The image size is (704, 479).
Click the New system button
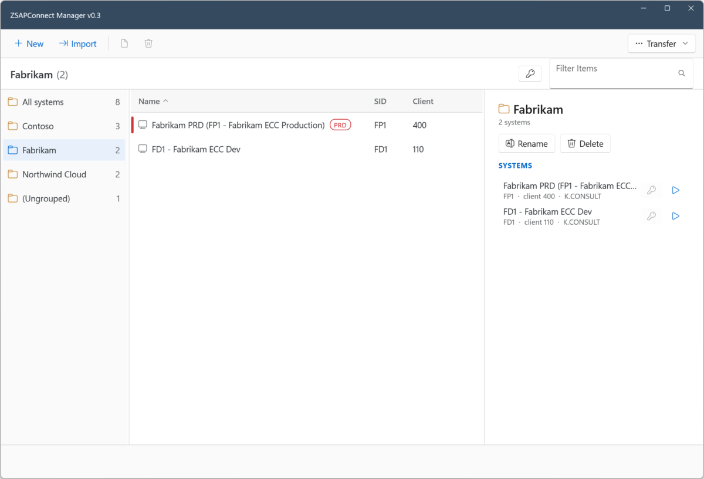(29, 43)
